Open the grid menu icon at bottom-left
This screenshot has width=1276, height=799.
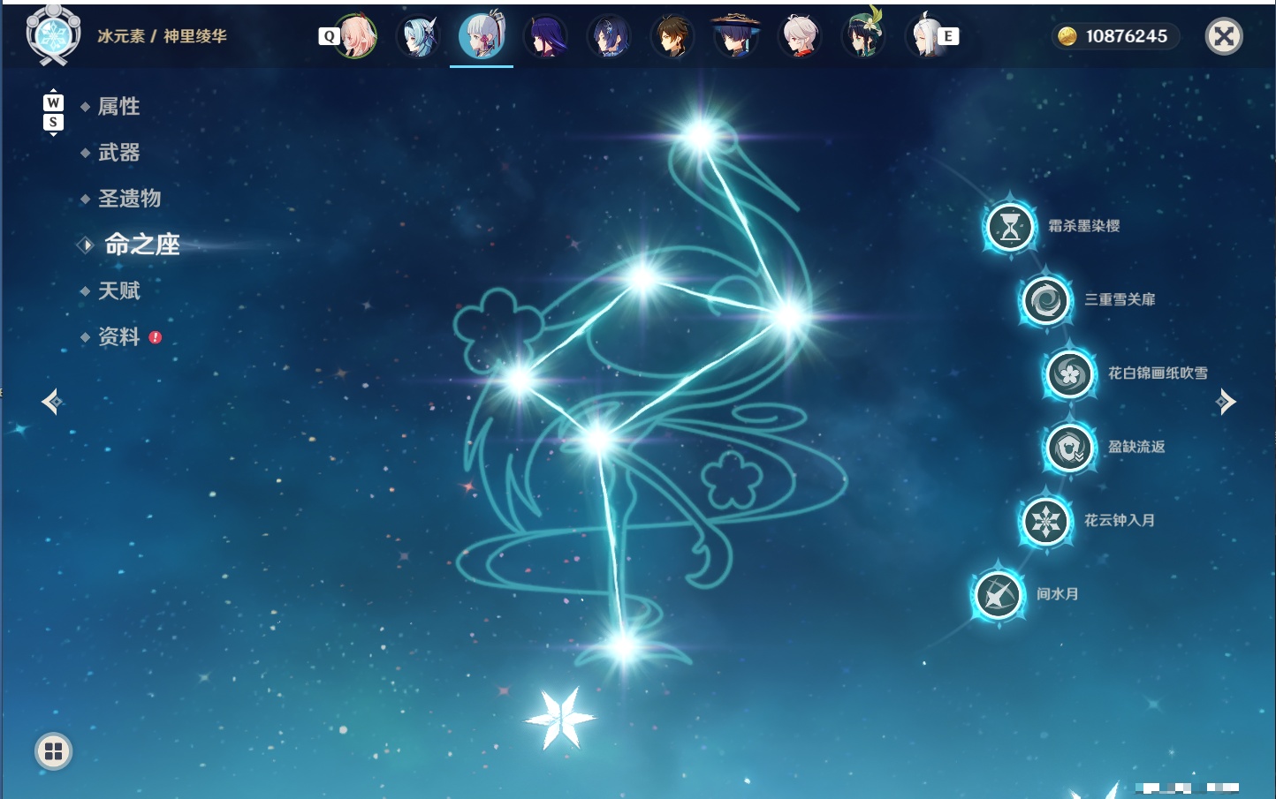click(53, 751)
